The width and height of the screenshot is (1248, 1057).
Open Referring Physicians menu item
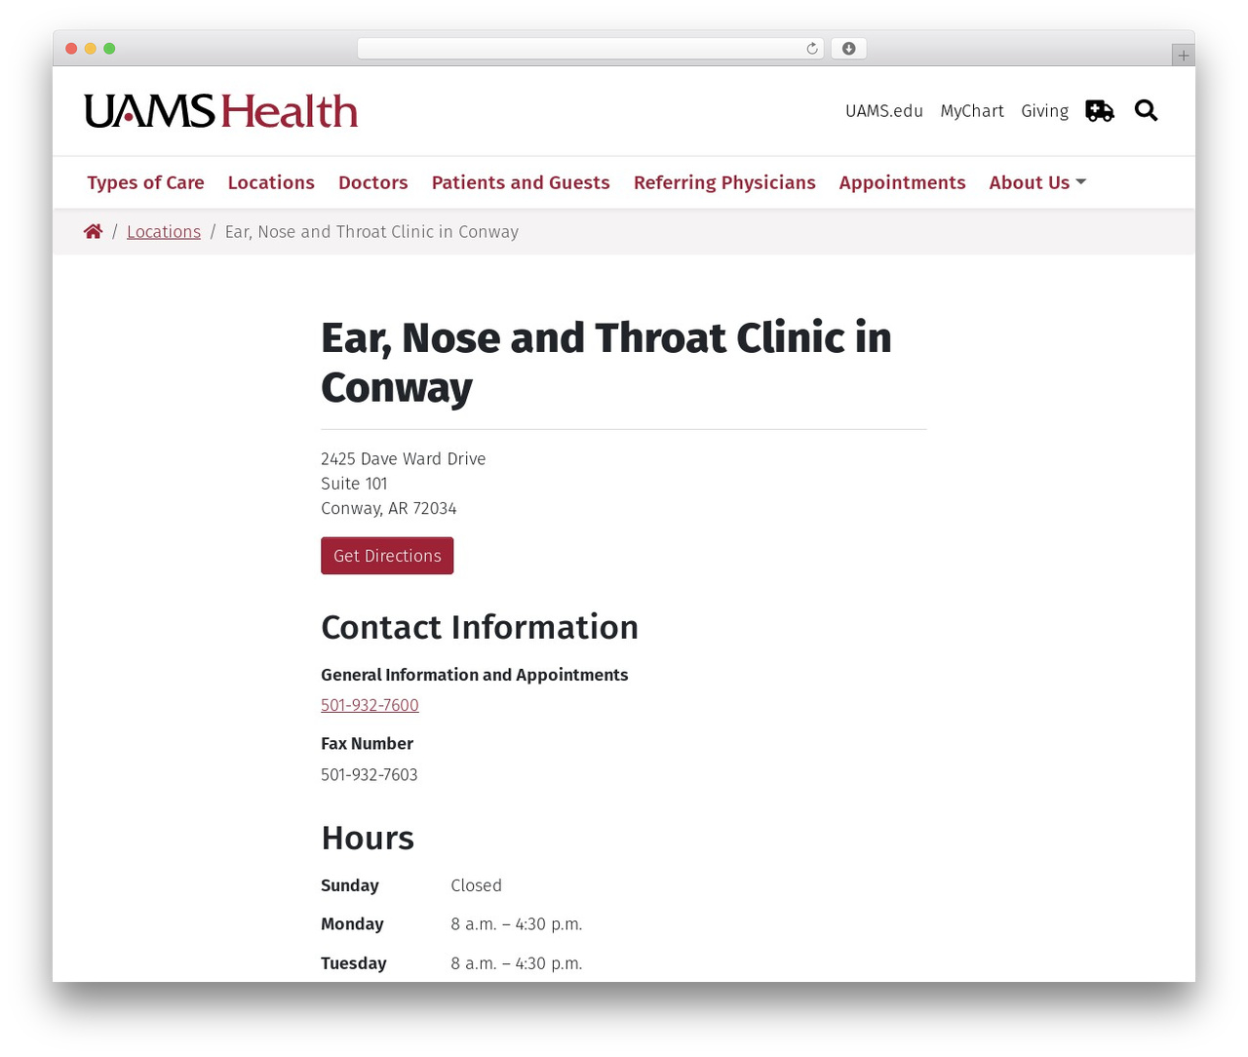coord(724,182)
